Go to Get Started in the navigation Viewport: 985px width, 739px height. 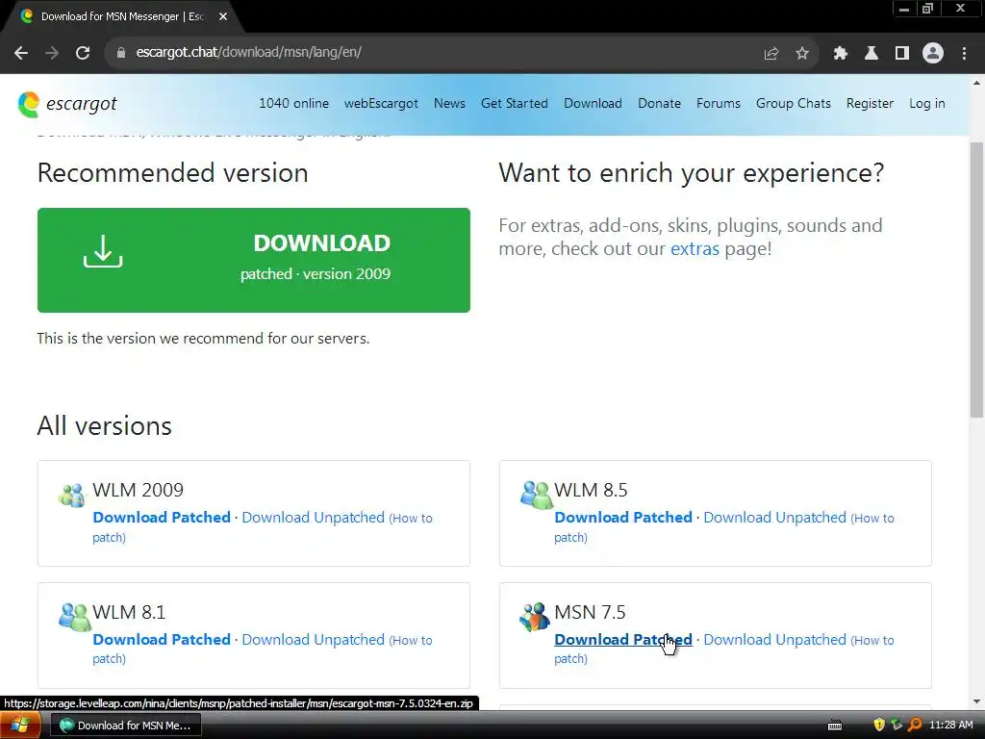pos(515,104)
